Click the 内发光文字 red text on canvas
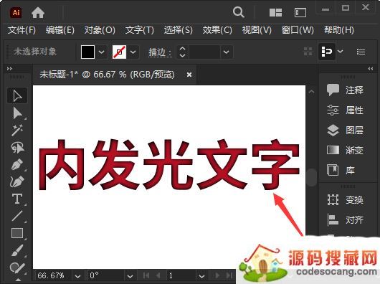 pyautogui.click(x=169, y=164)
